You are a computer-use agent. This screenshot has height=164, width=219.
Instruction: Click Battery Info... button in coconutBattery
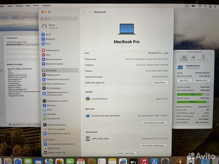202,80
